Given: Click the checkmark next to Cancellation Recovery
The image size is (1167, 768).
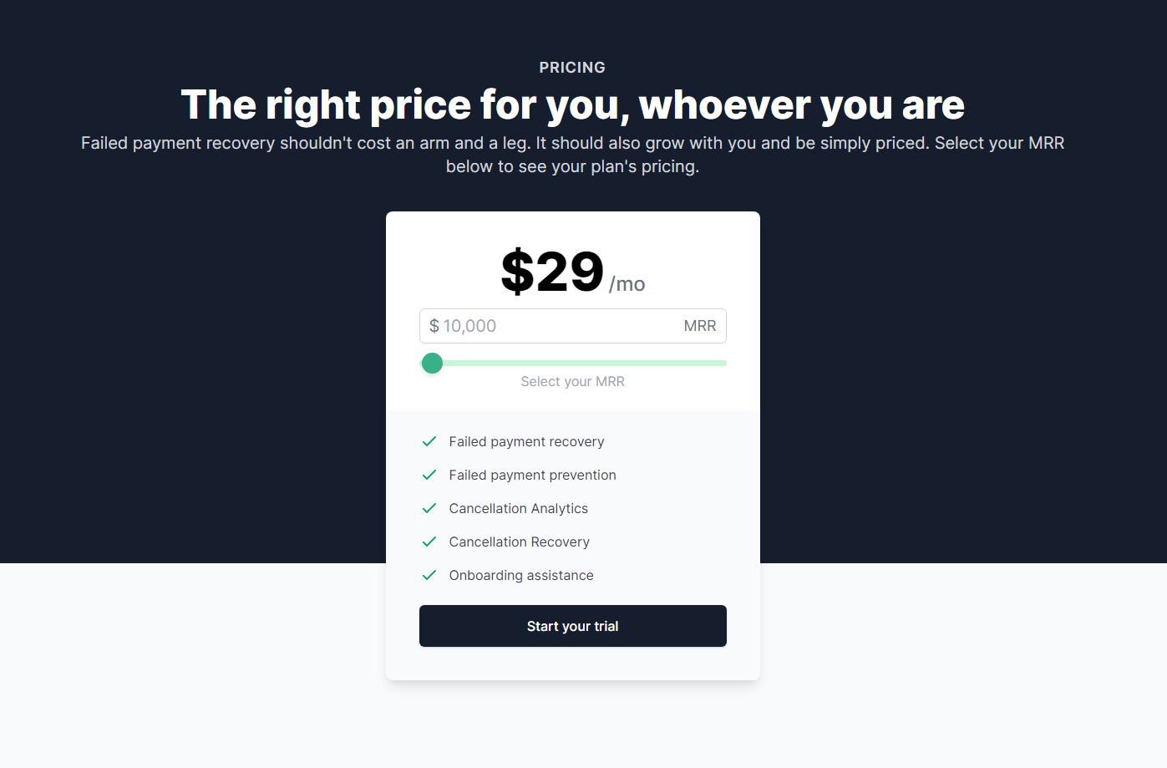Looking at the screenshot, I should (x=429, y=542).
